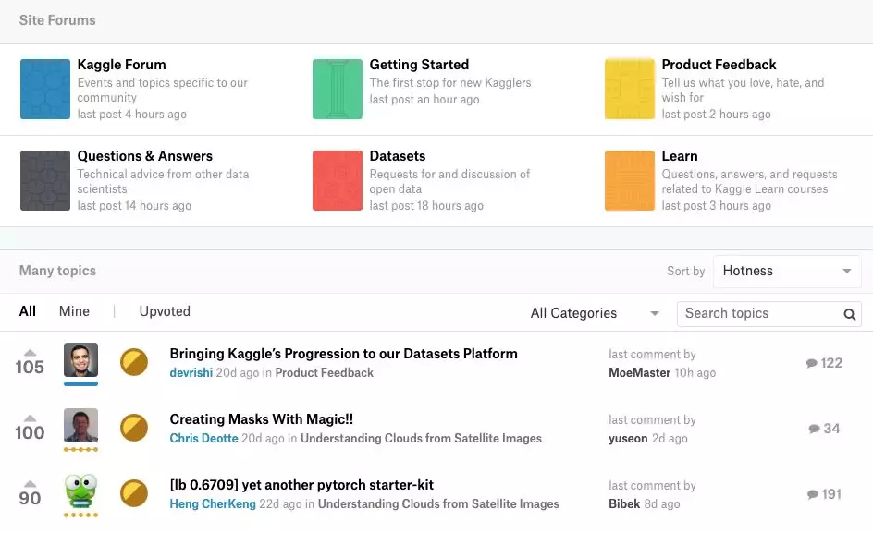Click the 'Sort by' label

click(686, 271)
